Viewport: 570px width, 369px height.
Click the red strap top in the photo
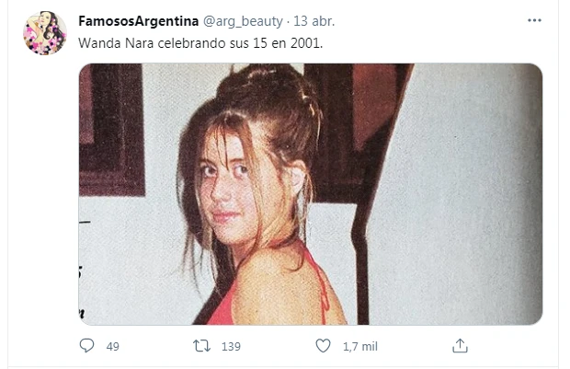click(233, 306)
